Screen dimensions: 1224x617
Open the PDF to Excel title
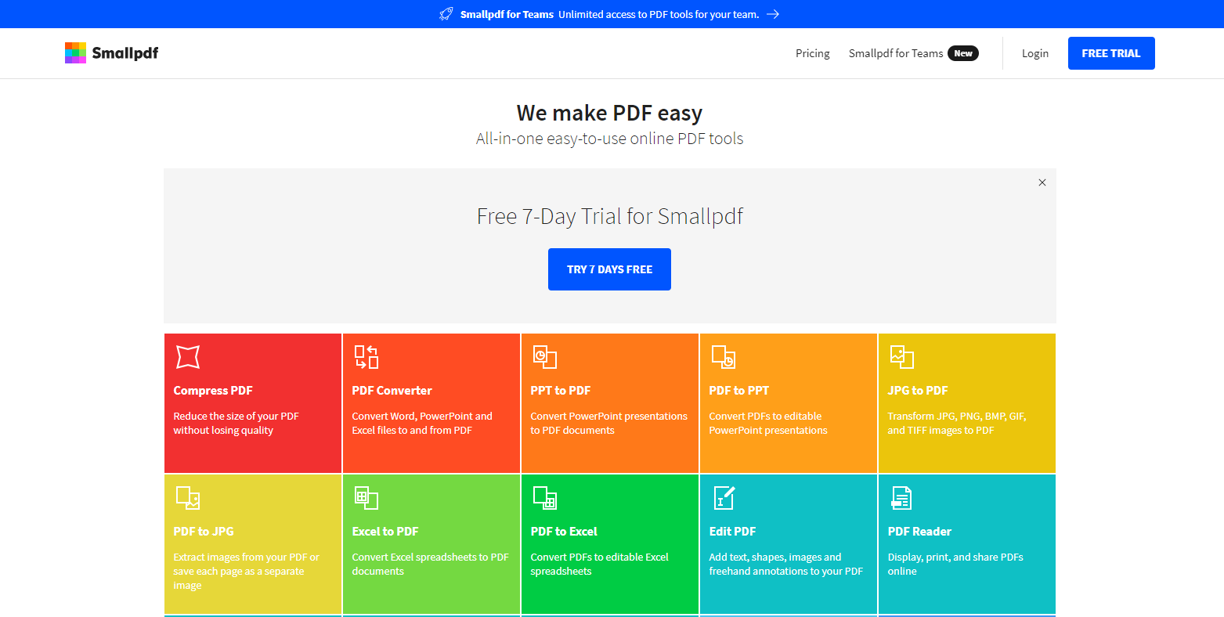[564, 532]
